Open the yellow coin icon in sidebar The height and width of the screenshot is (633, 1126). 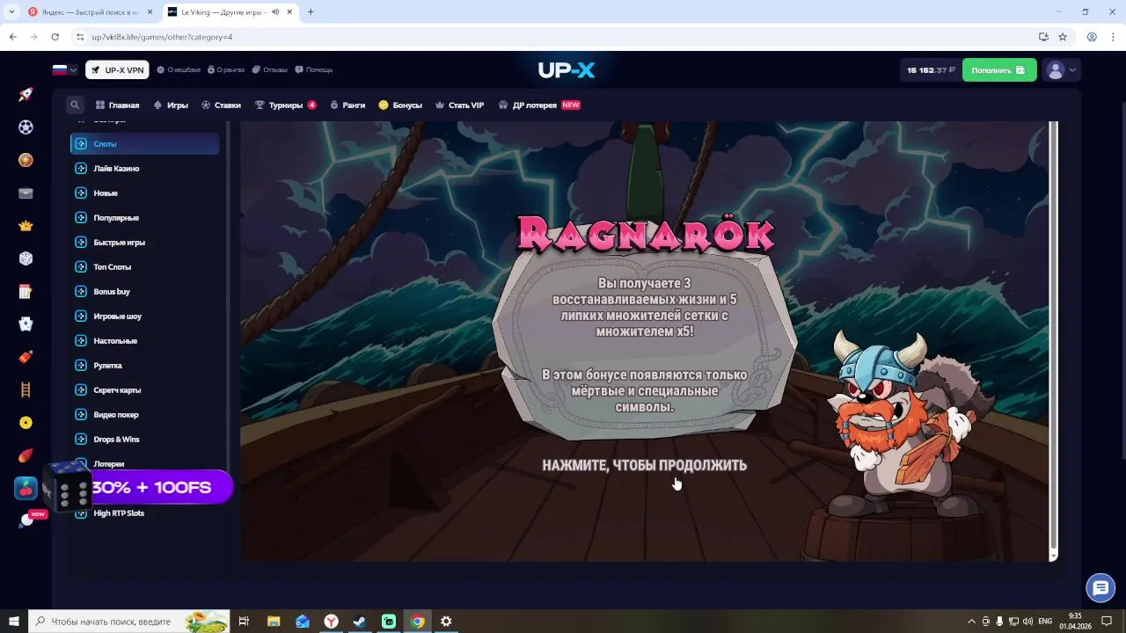click(x=26, y=423)
